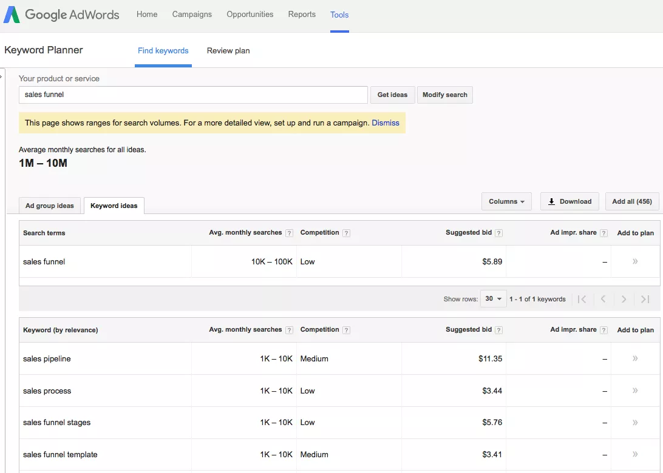Switch to the Ad group ideas tab
Viewport: 663px width, 473px height.
pyautogui.click(x=49, y=205)
